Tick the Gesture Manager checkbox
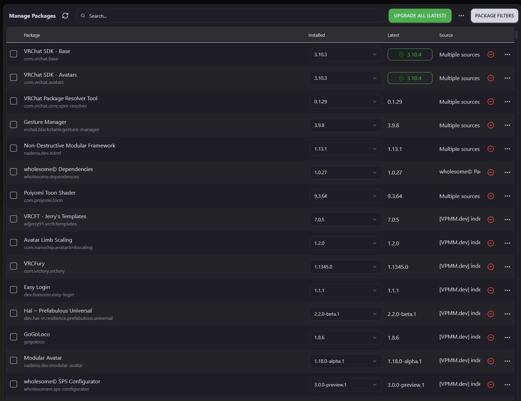521x401 pixels. (x=14, y=125)
